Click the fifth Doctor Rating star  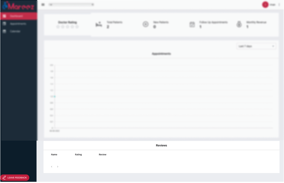[x=77, y=27]
